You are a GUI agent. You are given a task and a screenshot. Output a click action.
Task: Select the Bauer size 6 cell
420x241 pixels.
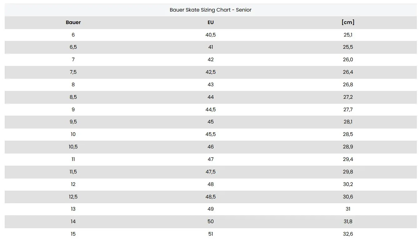pos(73,35)
